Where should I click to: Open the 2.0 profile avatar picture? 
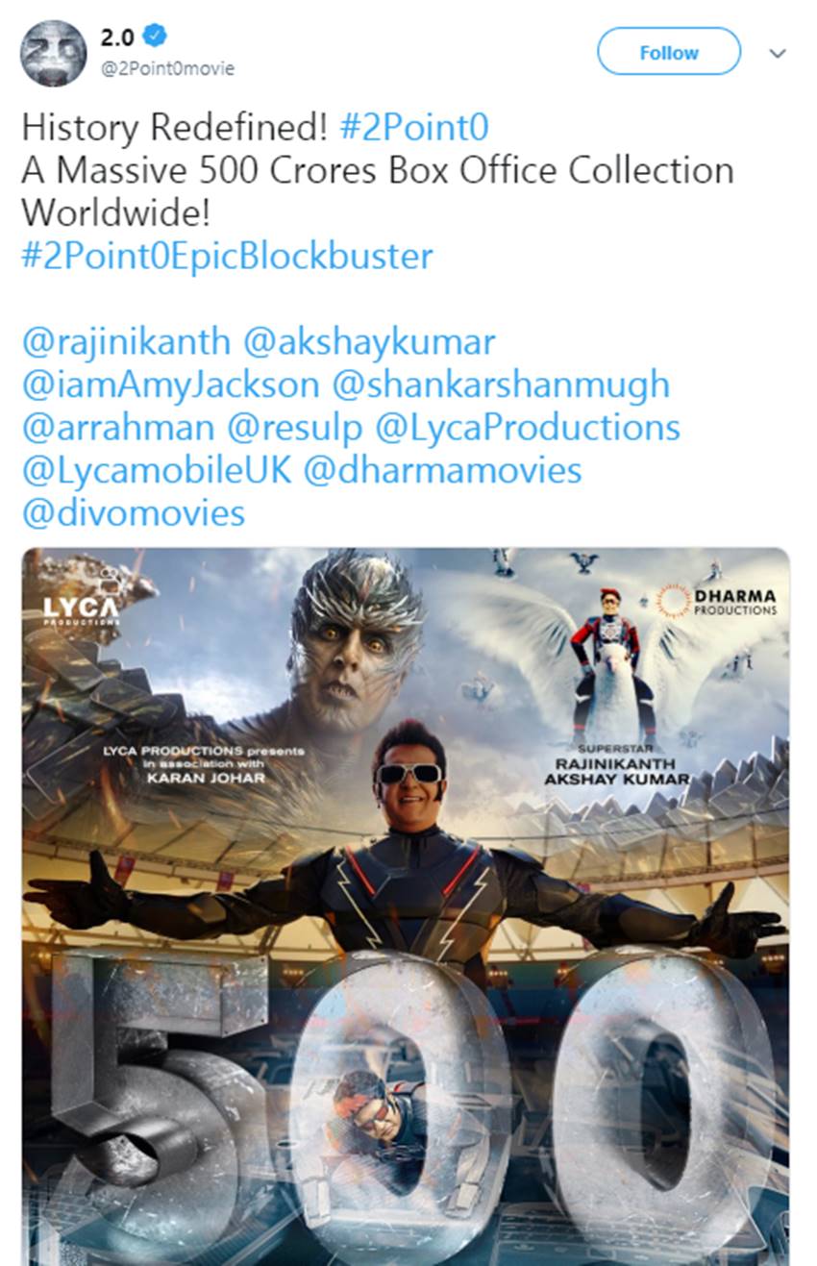pos(53,52)
